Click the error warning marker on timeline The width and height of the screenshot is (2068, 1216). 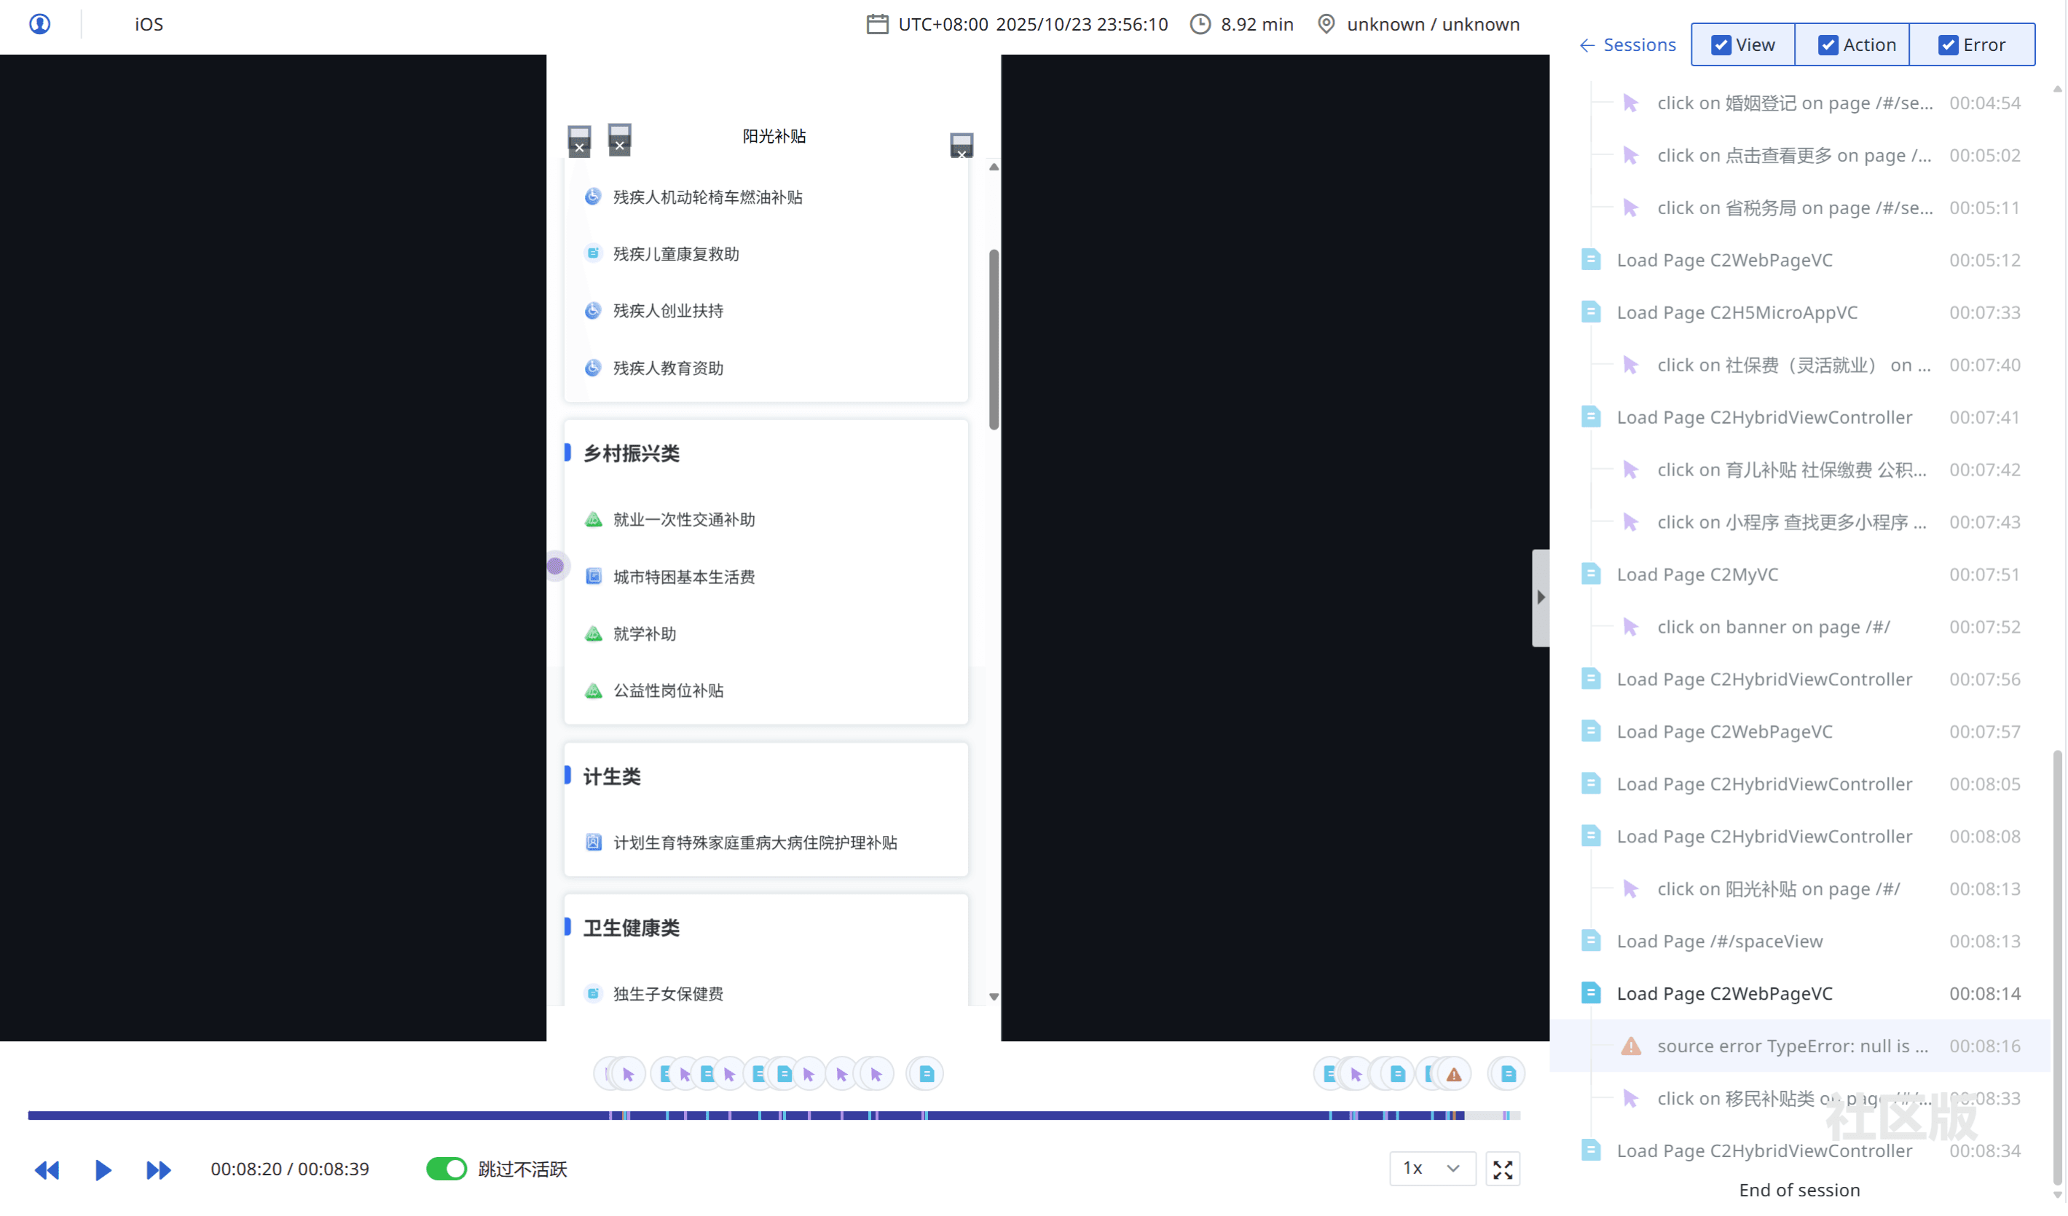[x=1454, y=1074]
